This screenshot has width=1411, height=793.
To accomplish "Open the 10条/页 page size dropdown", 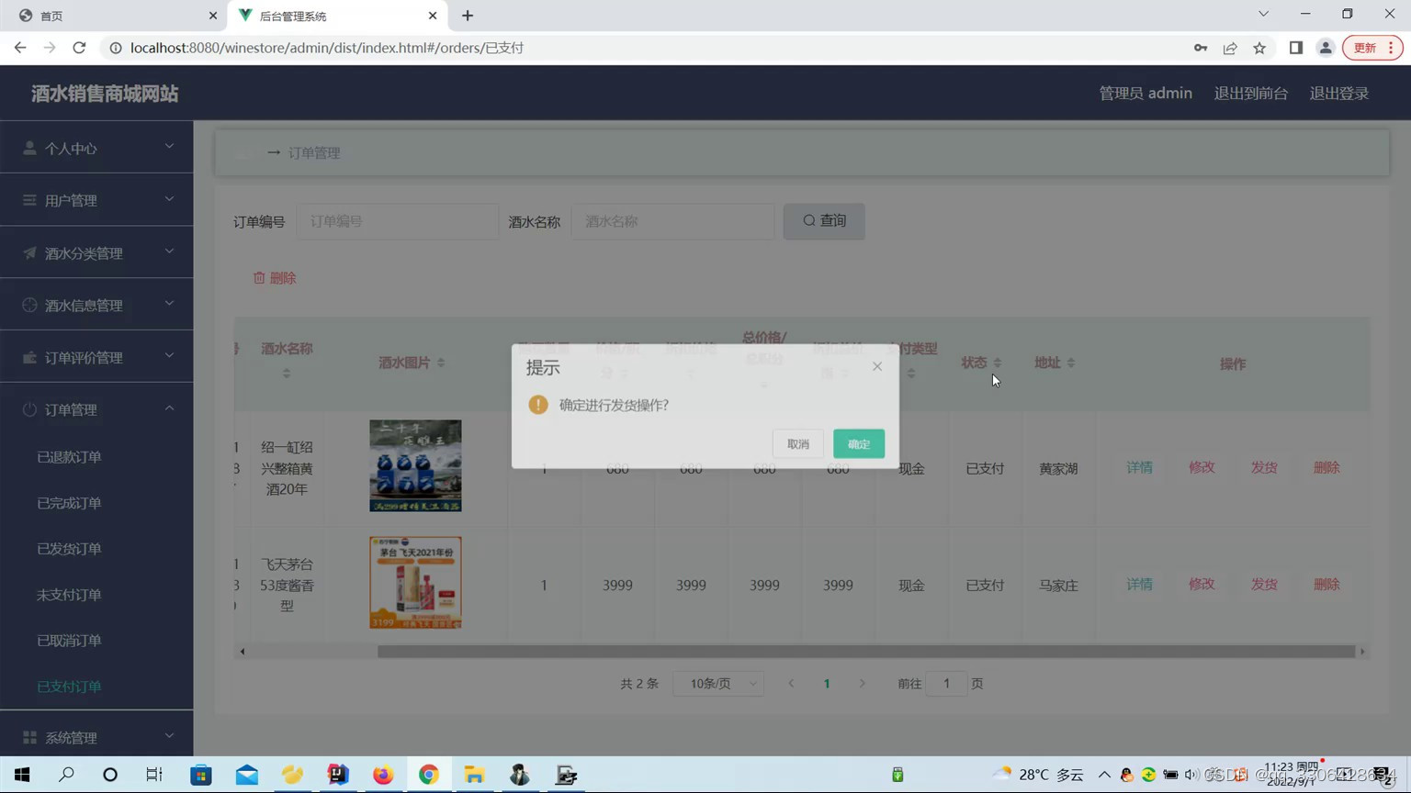I will (x=718, y=683).
